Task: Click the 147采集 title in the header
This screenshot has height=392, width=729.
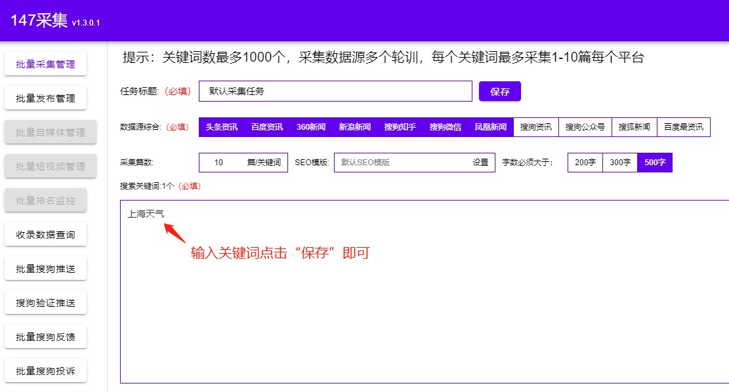Action: pyautogui.click(x=39, y=20)
